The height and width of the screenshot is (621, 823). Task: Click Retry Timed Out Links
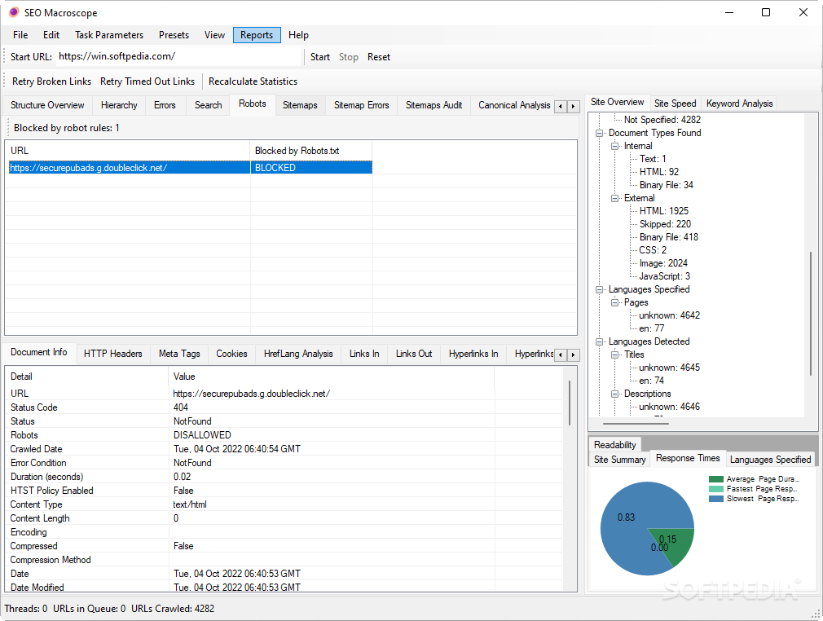point(147,81)
